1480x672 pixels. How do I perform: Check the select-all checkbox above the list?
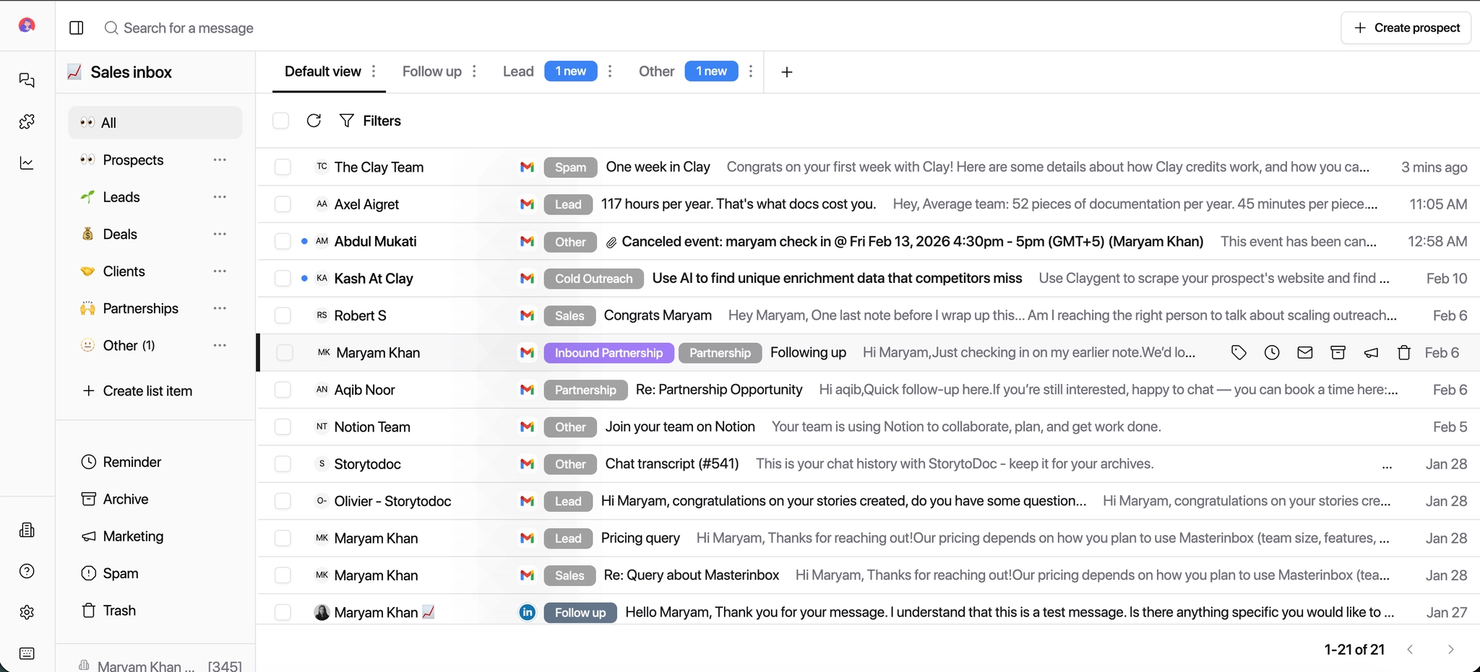pyautogui.click(x=281, y=120)
